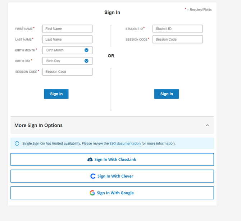This screenshot has width=241, height=221.
Task: Click the Last Name input field
Action: pyautogui.click(x=67, y=39)
